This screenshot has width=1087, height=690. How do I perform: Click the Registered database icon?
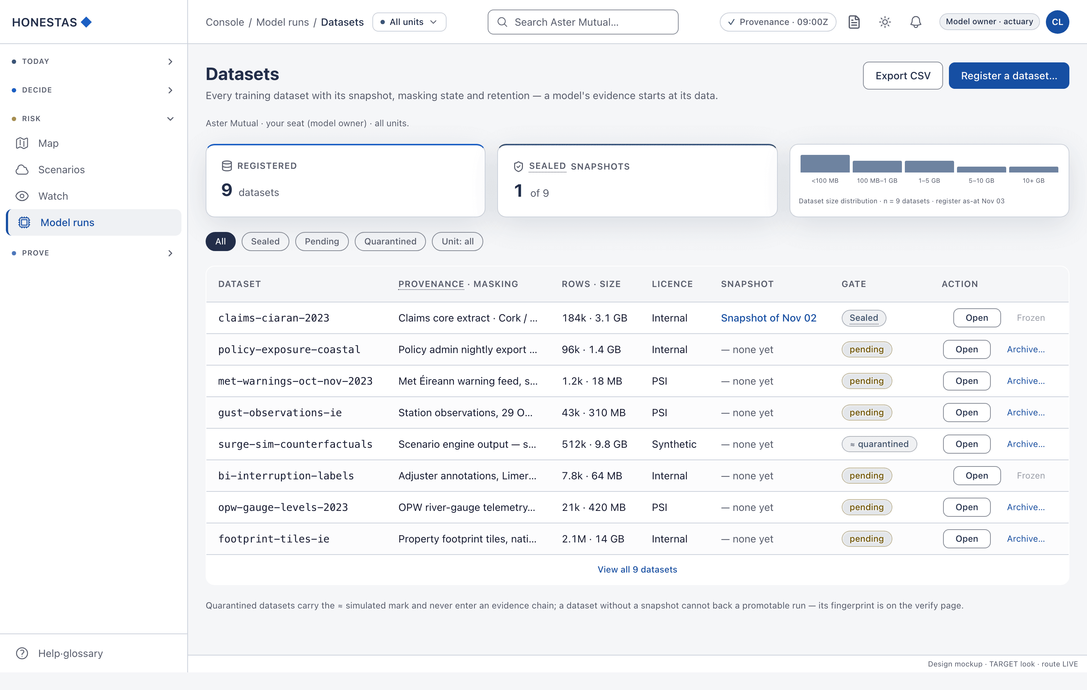tap(227, 166)
